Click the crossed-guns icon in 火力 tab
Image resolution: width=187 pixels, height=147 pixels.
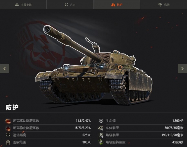click(x=66, y=5)
